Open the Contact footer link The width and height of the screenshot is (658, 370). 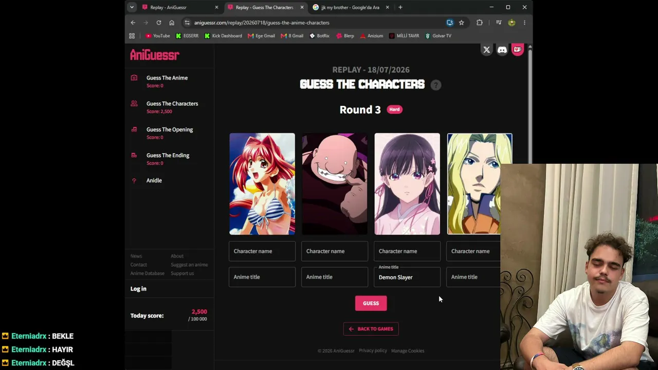coord(138,265)
